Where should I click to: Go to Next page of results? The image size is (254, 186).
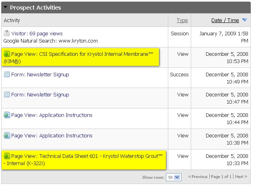coord(241,177)
